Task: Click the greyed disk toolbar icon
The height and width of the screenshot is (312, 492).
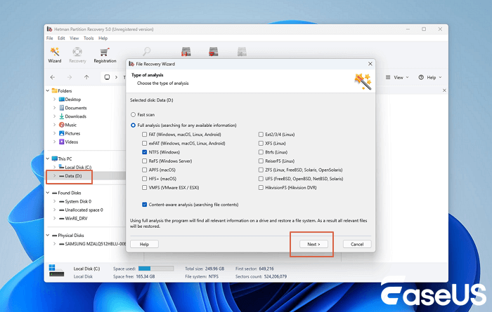Action: (x=242, y=52)
